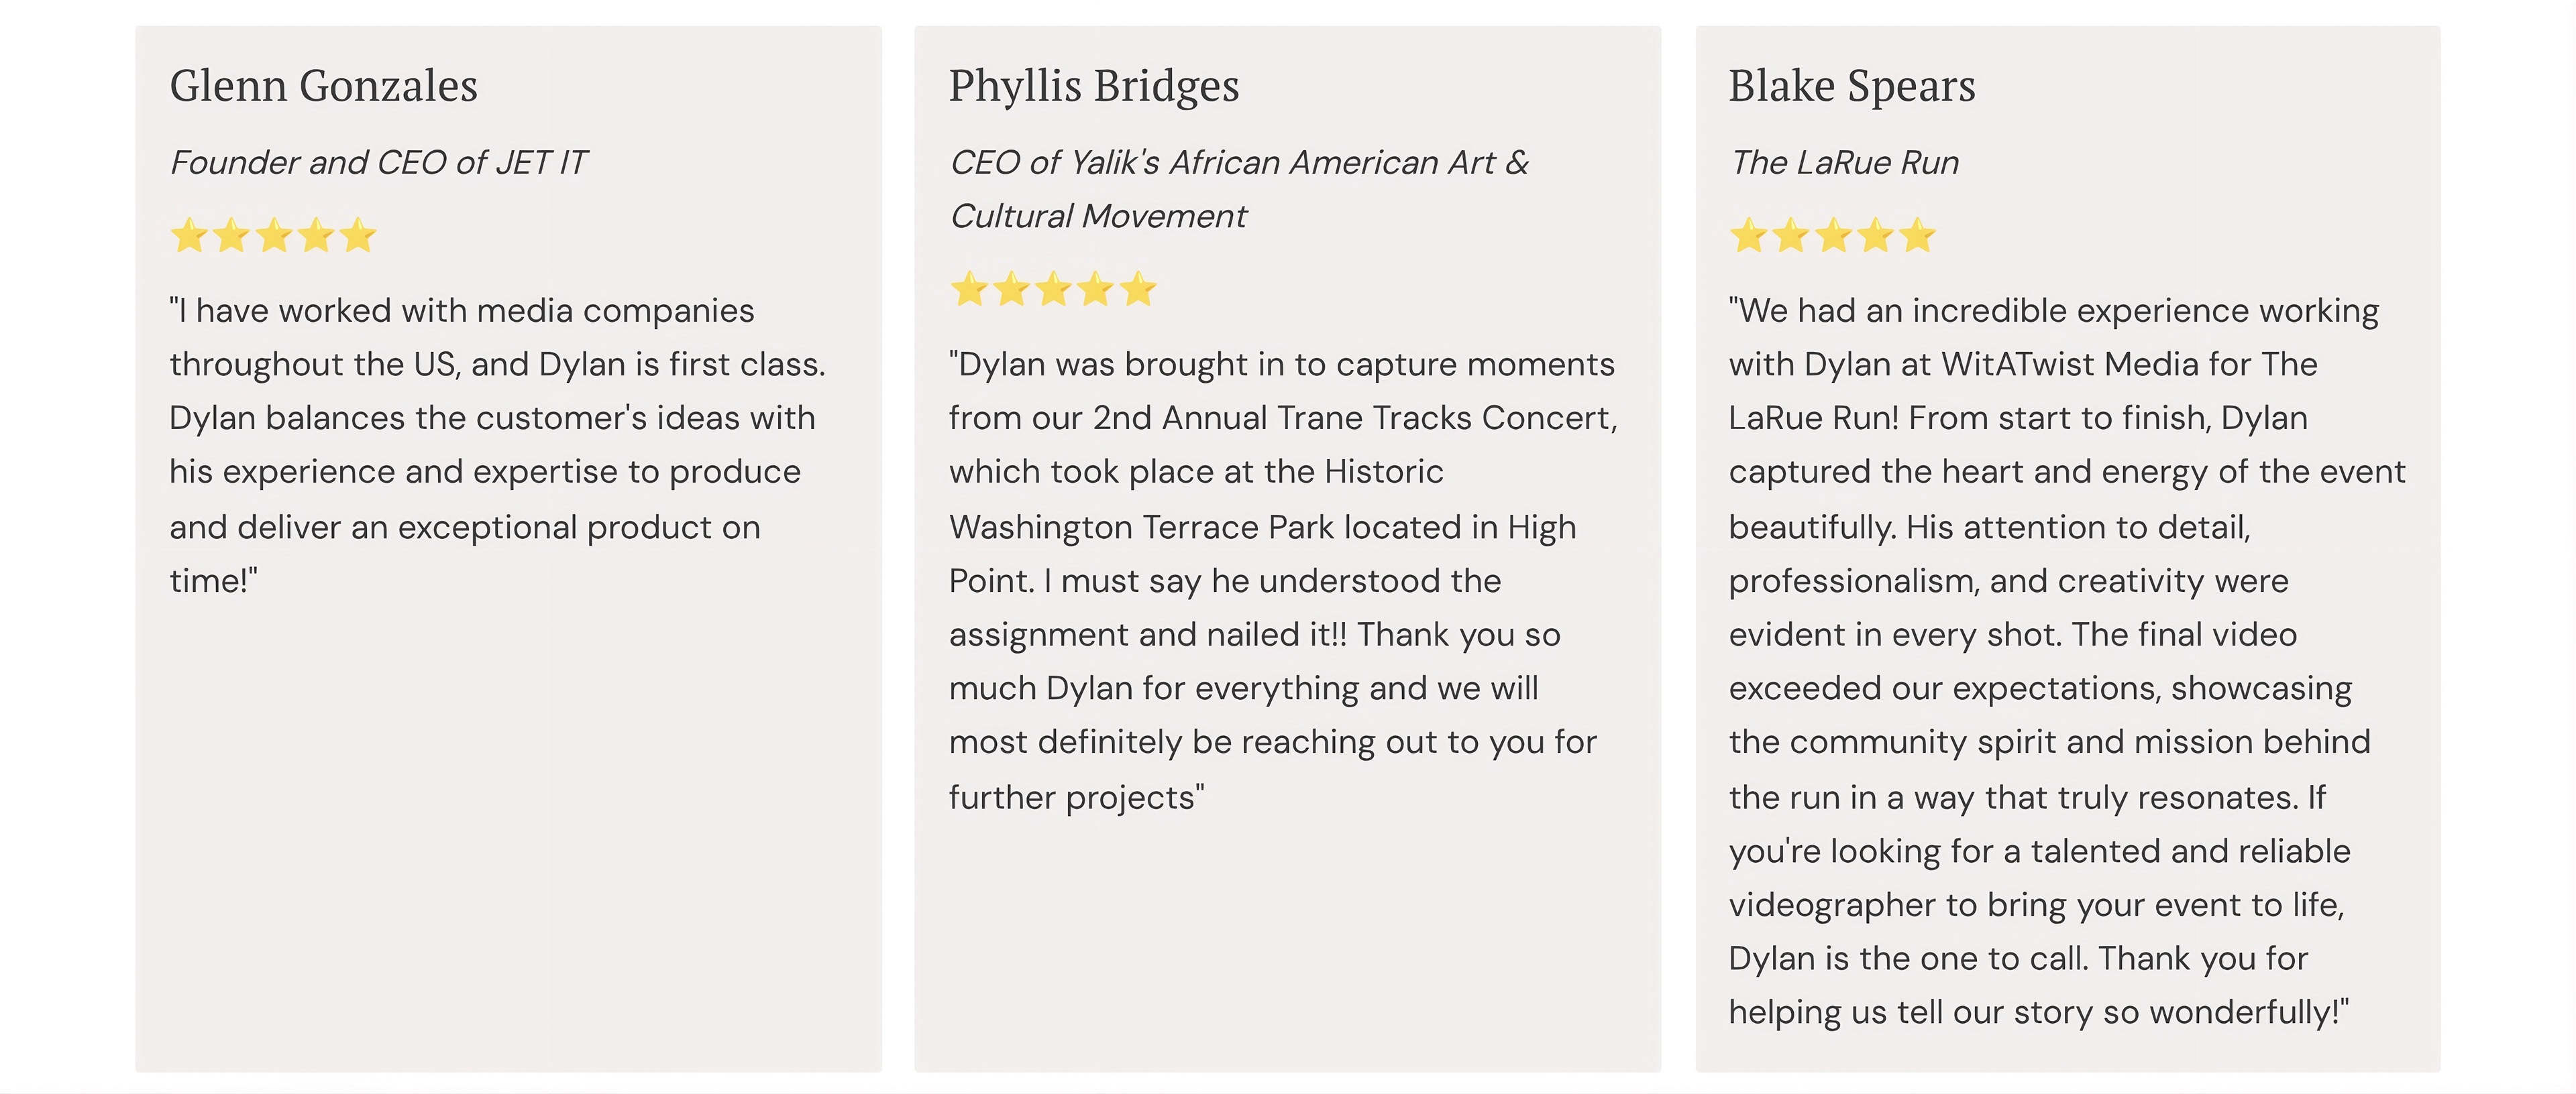Click the Trane Tracks Concert testimonial paragraph

pos(1282,581)
